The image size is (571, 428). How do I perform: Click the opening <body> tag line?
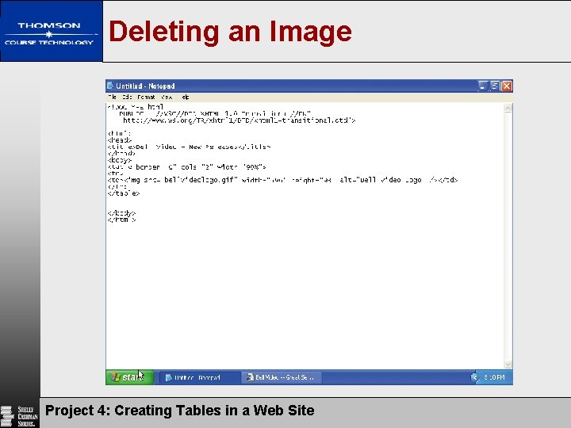click(120, 160)
